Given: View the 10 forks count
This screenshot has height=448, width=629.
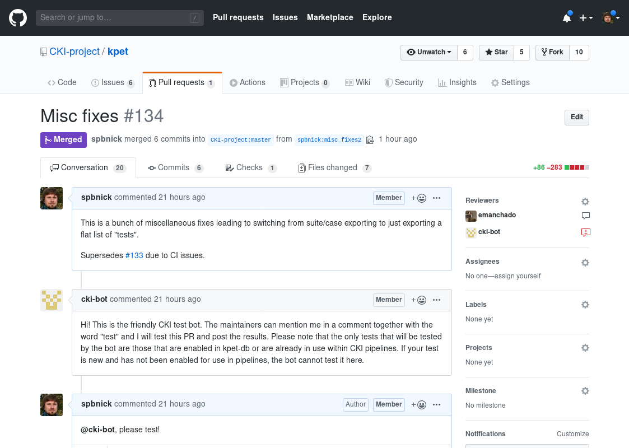Looking at the screenshot, I should coord(579,52).
